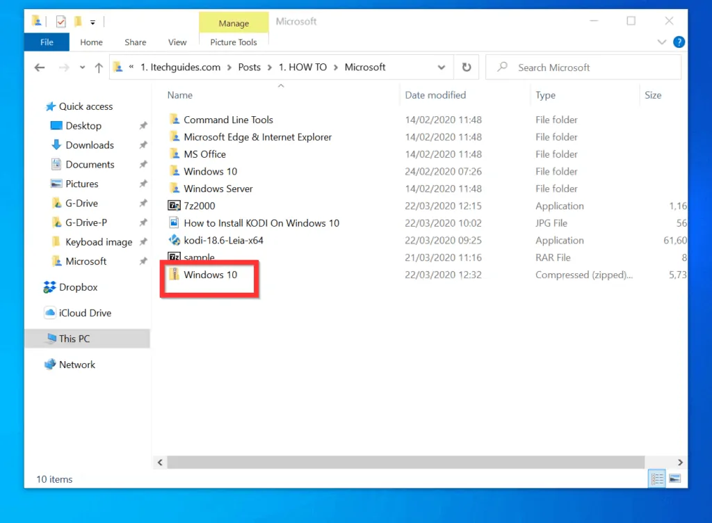Image resolution: width=712 pixels, height=523 pixels.
Task: Open the File menu
Action: [x=47, y=42]
